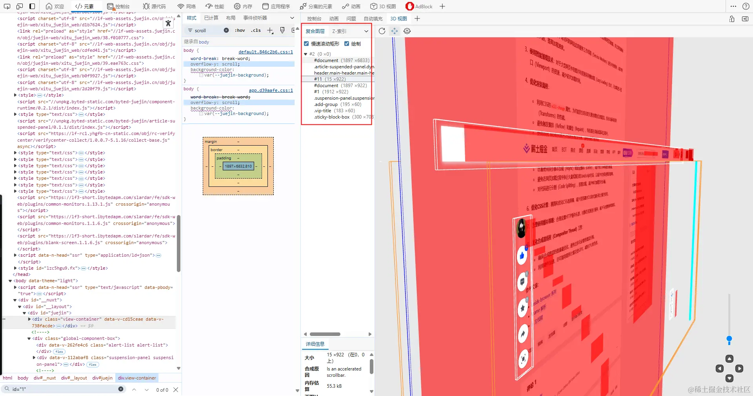This screenshot has width=753, height=396.
Task: Open the Sources (源代码) tab
Action: pyautogui.click(x=154, y=6)
